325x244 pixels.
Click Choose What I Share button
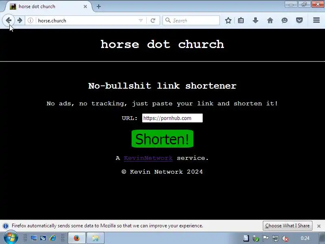pyautogui.click(x=288, y=226)
